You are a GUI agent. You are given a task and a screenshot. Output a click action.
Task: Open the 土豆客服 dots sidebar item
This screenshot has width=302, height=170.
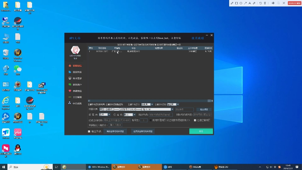(75, 97)
